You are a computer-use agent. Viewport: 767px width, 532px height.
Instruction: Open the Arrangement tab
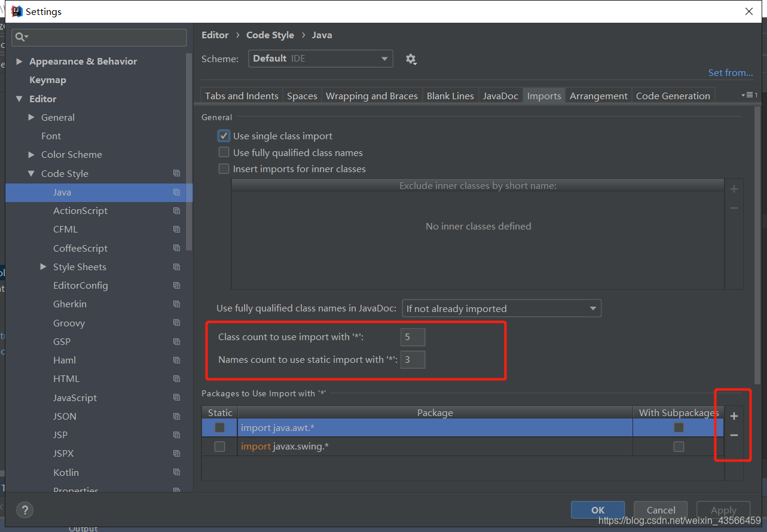598,96
